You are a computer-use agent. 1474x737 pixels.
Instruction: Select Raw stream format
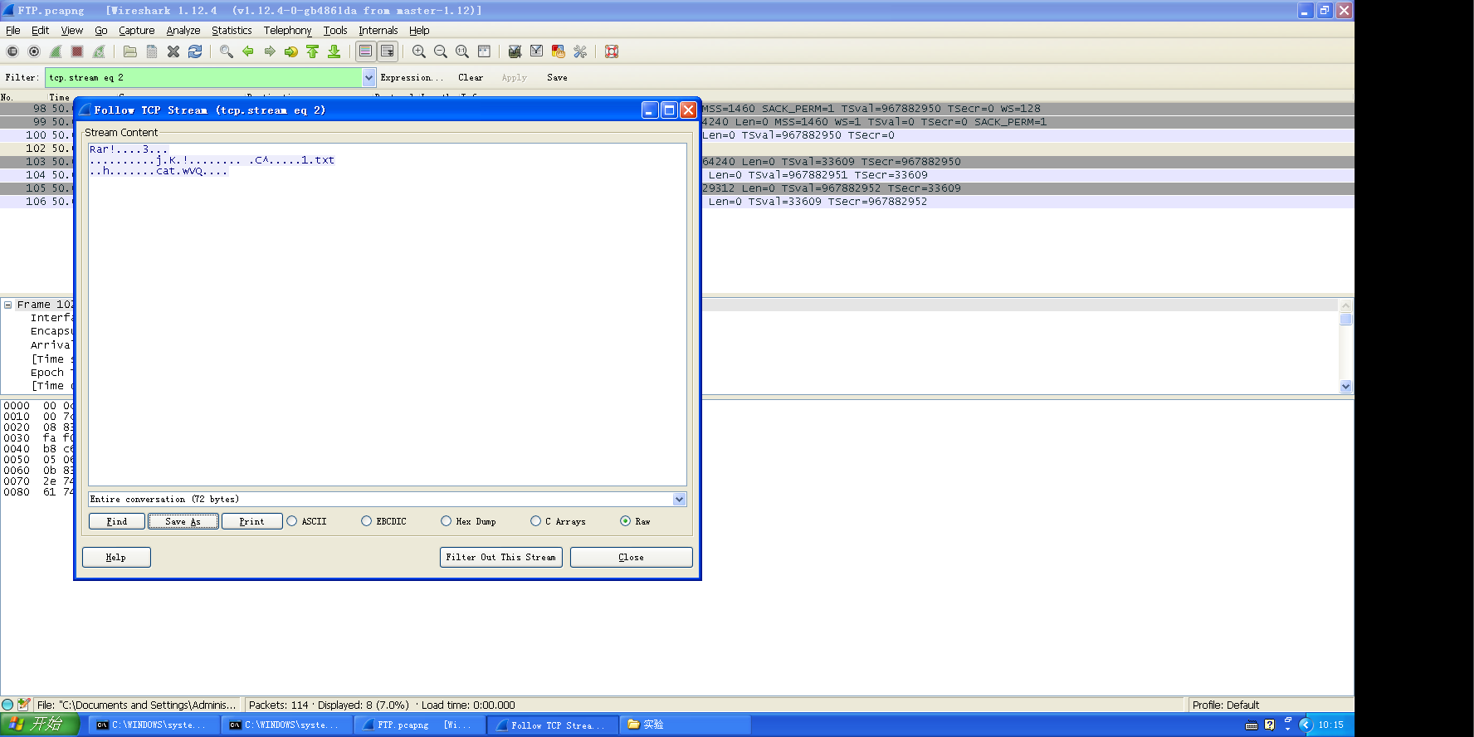(x=635, y=521)
